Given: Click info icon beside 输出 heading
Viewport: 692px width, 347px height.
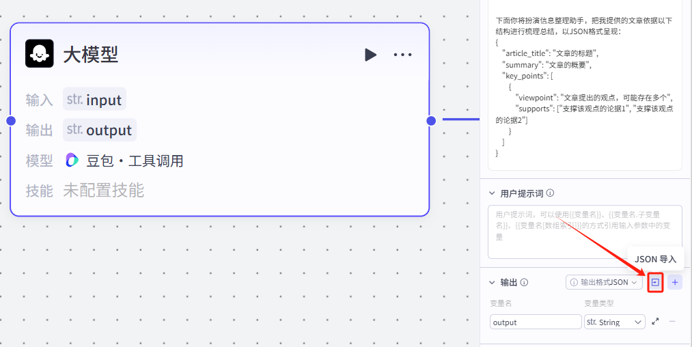Looking at the screenshot, I should click(525, 282).
